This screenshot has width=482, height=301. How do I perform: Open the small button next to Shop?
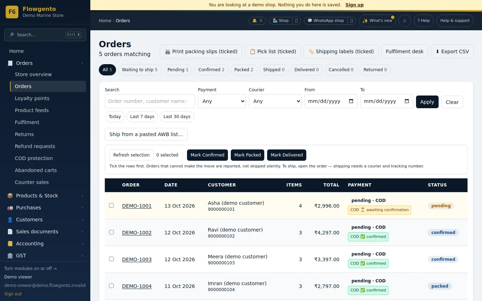click(x=296, y=21)
